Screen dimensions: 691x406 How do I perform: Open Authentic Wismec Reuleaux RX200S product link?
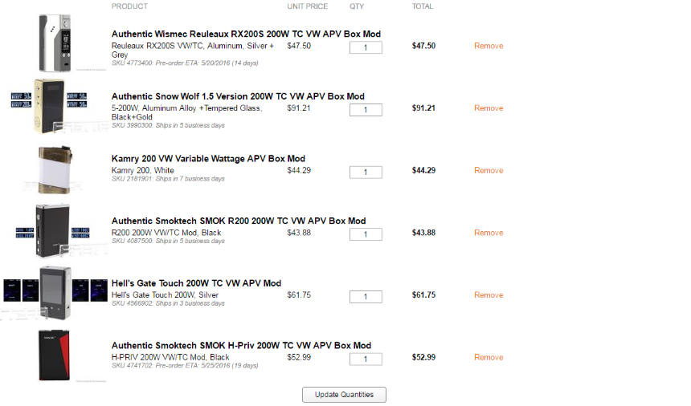(x=246, y=35)
